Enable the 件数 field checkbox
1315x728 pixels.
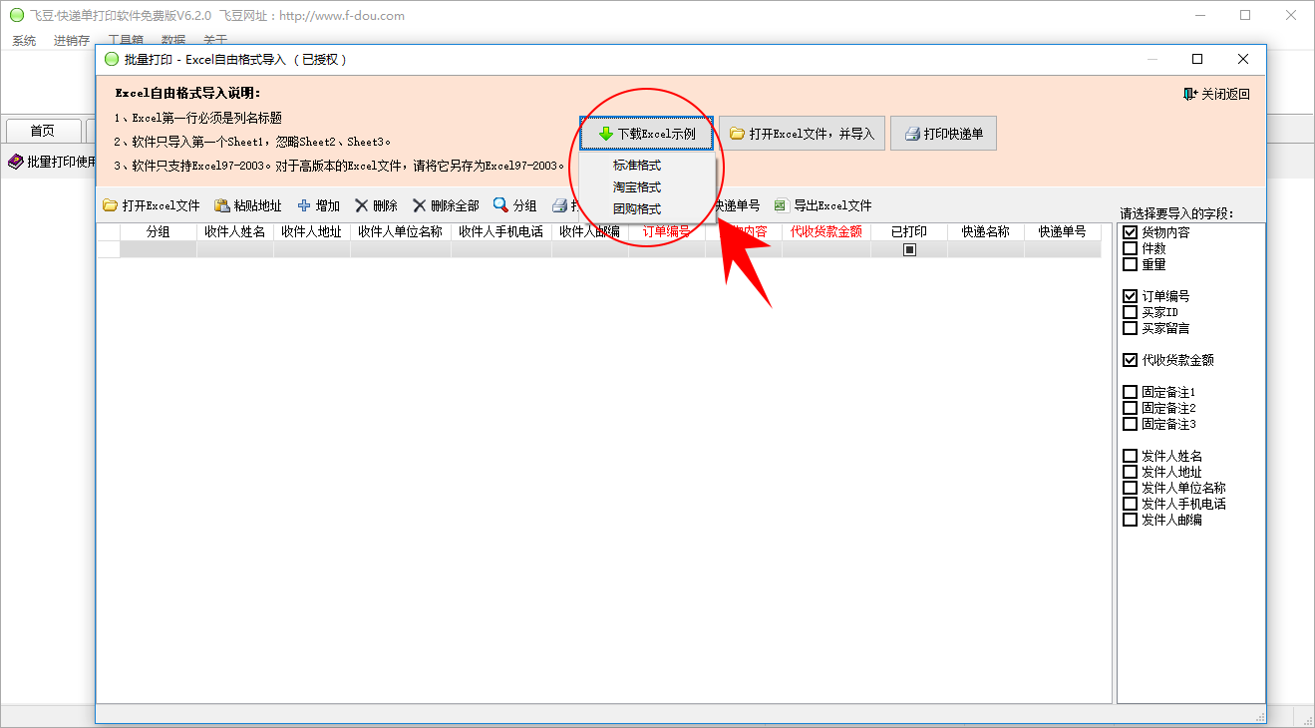(1130, 248)
